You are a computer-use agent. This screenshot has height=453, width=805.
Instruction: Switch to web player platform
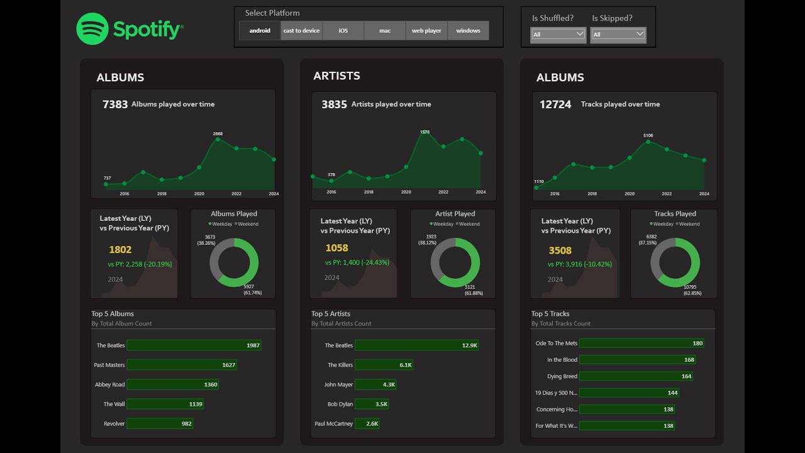tap(426, 30)
